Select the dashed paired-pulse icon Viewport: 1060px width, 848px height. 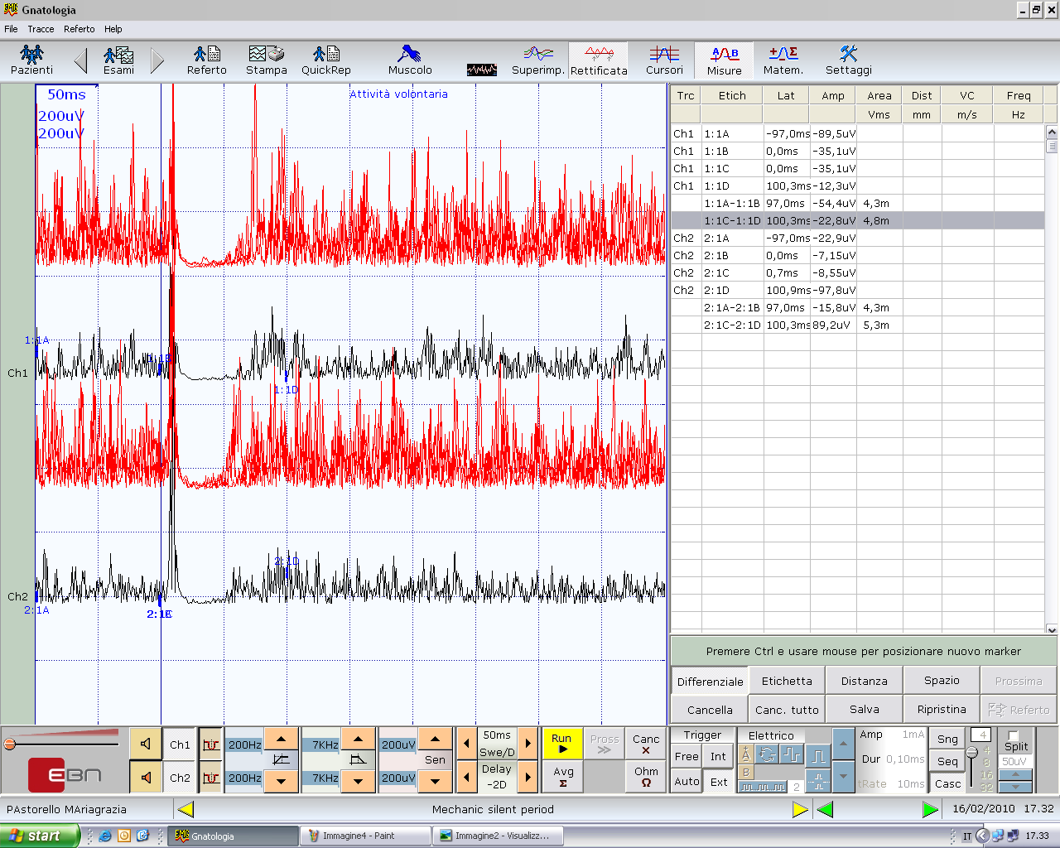818,780
